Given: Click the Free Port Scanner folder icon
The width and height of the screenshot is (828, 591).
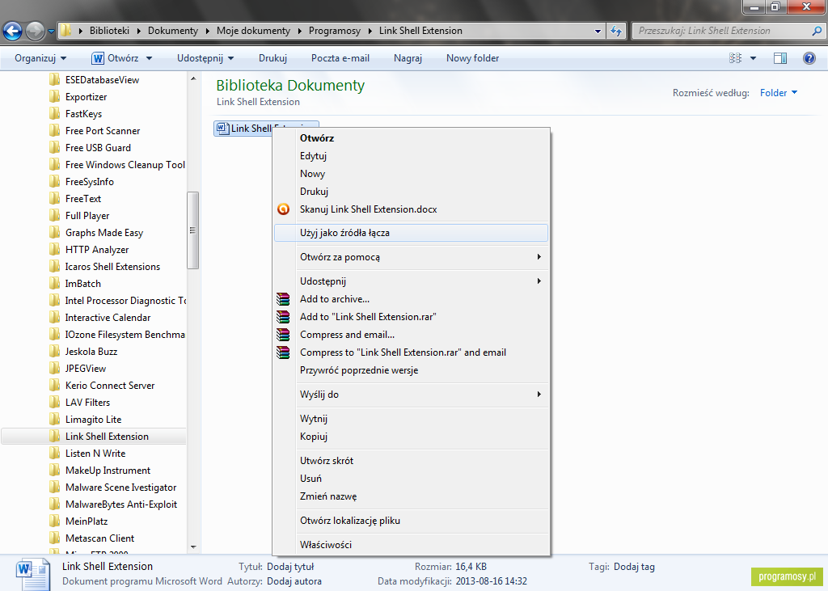Looking at the screenshot, I should click(x=54, y=130).
